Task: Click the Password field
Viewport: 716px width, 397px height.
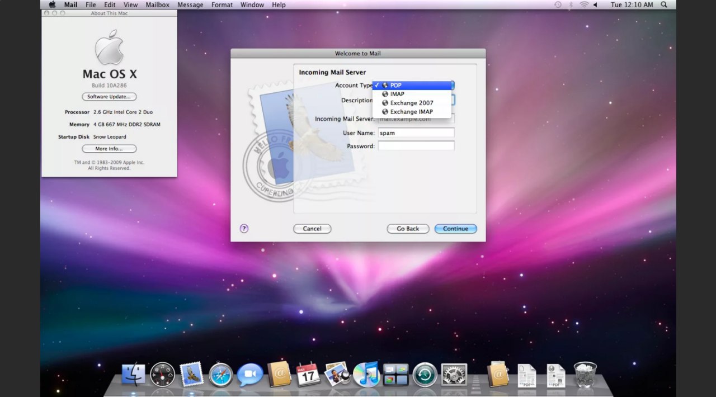Action: (x=416, y=146)
